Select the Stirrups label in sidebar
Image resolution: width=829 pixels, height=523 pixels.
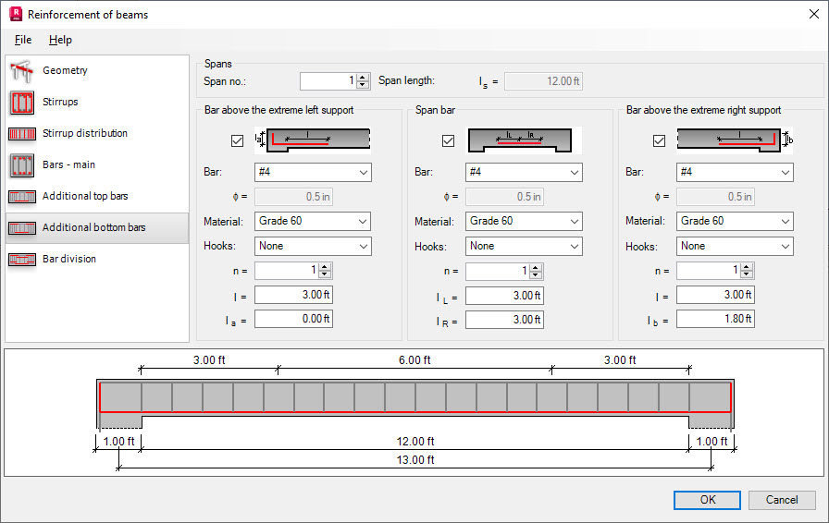60,102
